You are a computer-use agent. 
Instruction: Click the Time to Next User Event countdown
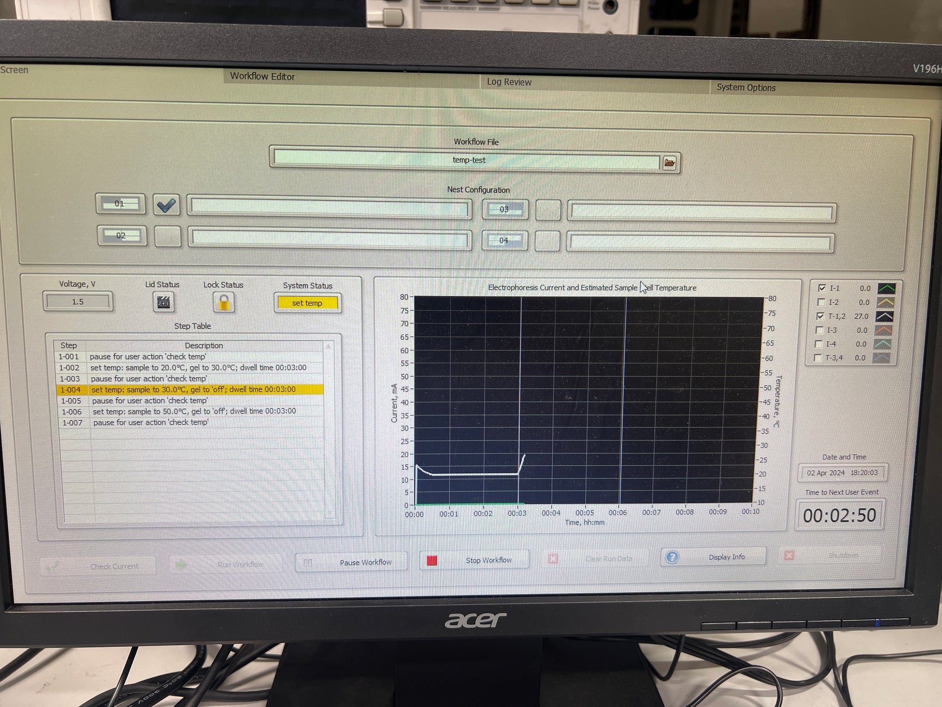(839, 515)
